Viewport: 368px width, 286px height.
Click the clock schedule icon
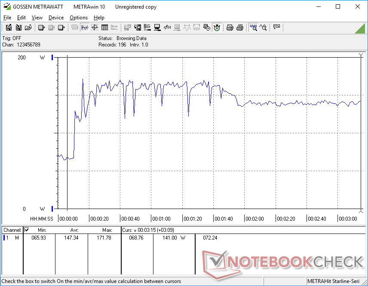(x=206, y=28)
